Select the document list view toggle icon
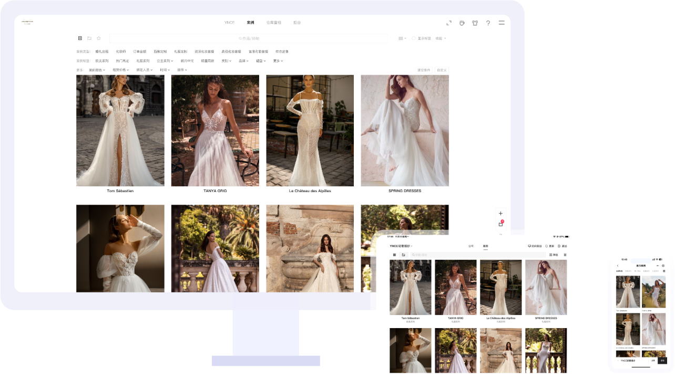 coord(80,38)
